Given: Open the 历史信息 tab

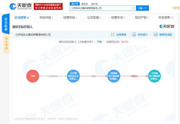Looking at the screenshot, I should pyautogui.click(x=166, y=18).
